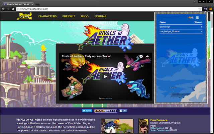The width and height of the screenshot is (214, 134).
Task: Click the Tweet button
Action: [x=87, y=111]
